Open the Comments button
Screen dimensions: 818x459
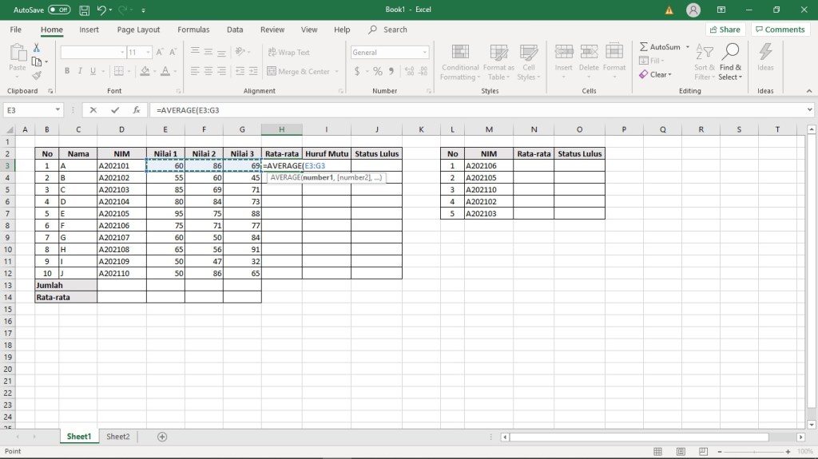pyautogui.click(x=780, y=30)
